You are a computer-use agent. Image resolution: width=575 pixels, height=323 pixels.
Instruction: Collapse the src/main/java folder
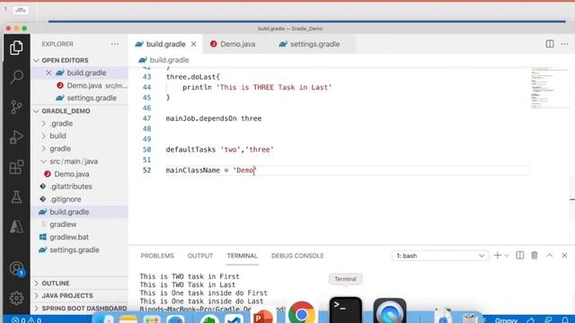click(79, 161)
